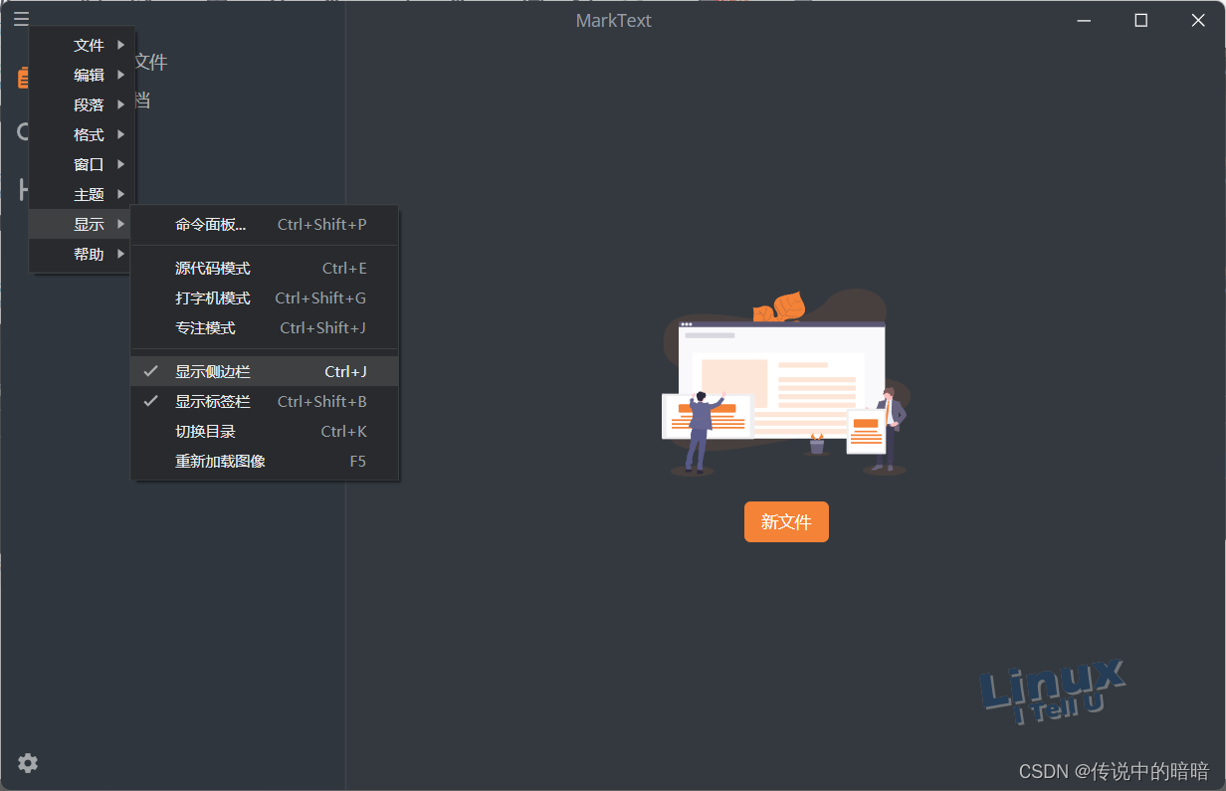Viewport: 1226px width, 791px height.
Task: Expand submenu arrow next to 窗口
Action: point(120,164)
